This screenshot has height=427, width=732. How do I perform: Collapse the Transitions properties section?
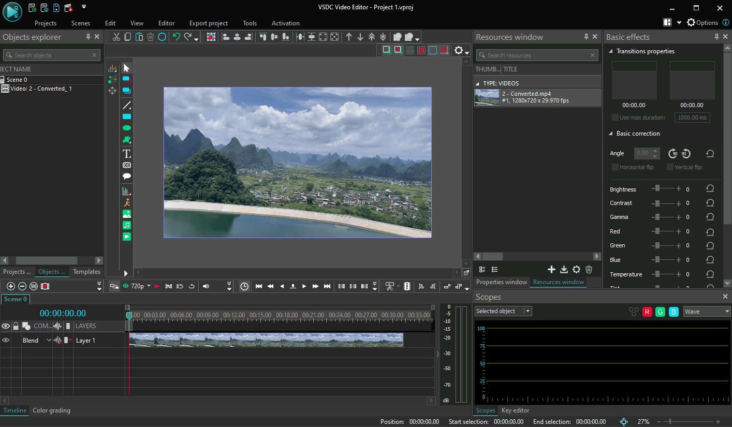(x=611, y=51)
